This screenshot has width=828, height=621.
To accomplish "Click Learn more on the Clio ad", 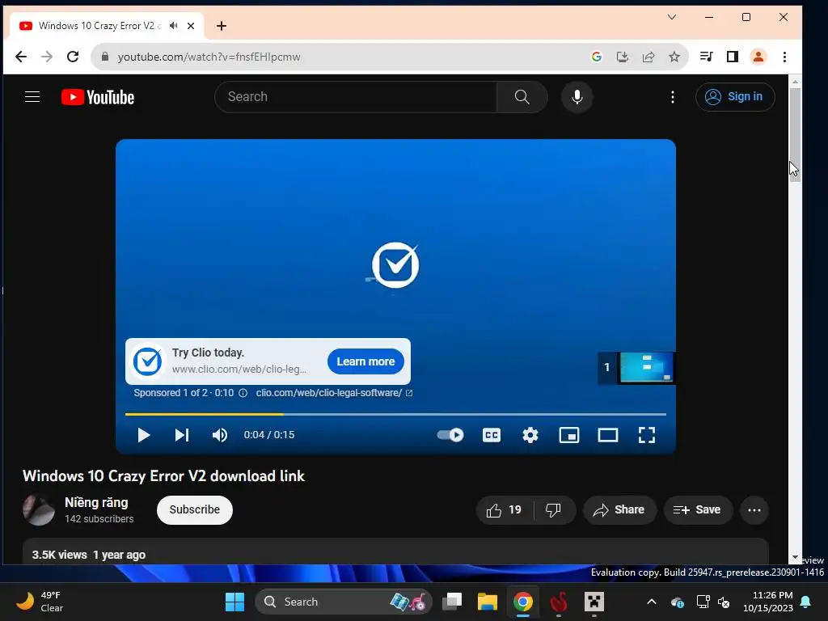I will click(365, 361).
